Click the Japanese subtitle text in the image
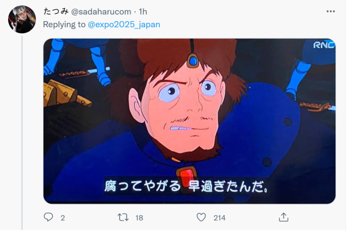Image resolution: width=348 pixels, height=232 pixels. (186, 186)
